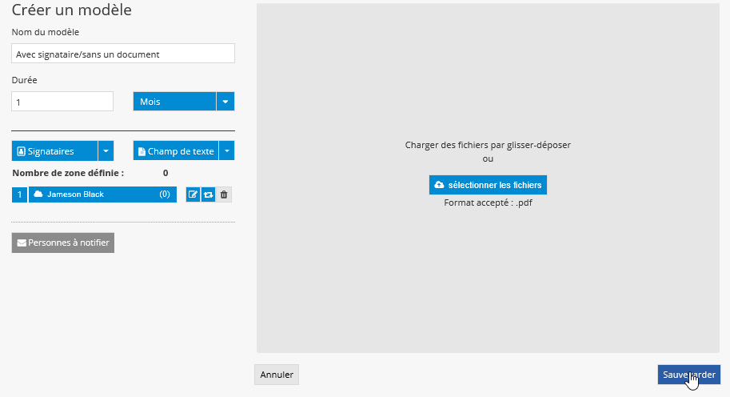Select the Mois duration unit button
This screenshot has width=730, height=397.
pyautogui.click(x=174, y=102)
